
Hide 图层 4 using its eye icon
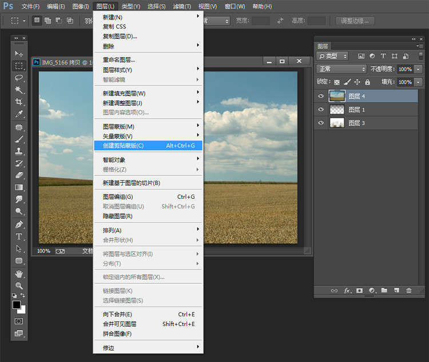[321, 96]
